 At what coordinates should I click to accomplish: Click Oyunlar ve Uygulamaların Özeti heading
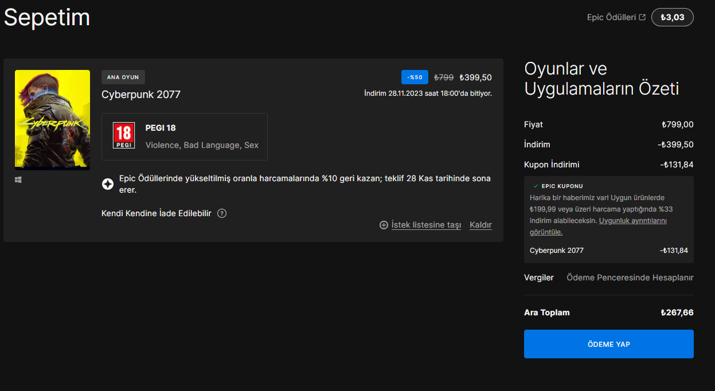[x=601, y=79]
